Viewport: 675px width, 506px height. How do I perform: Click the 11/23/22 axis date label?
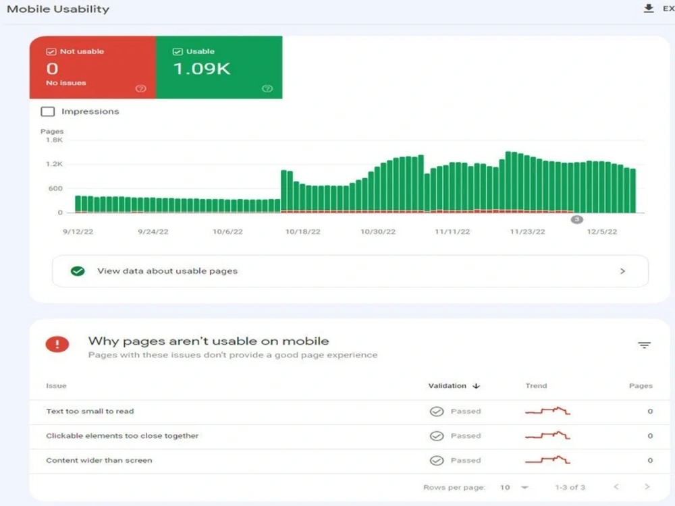click(527, 232)
